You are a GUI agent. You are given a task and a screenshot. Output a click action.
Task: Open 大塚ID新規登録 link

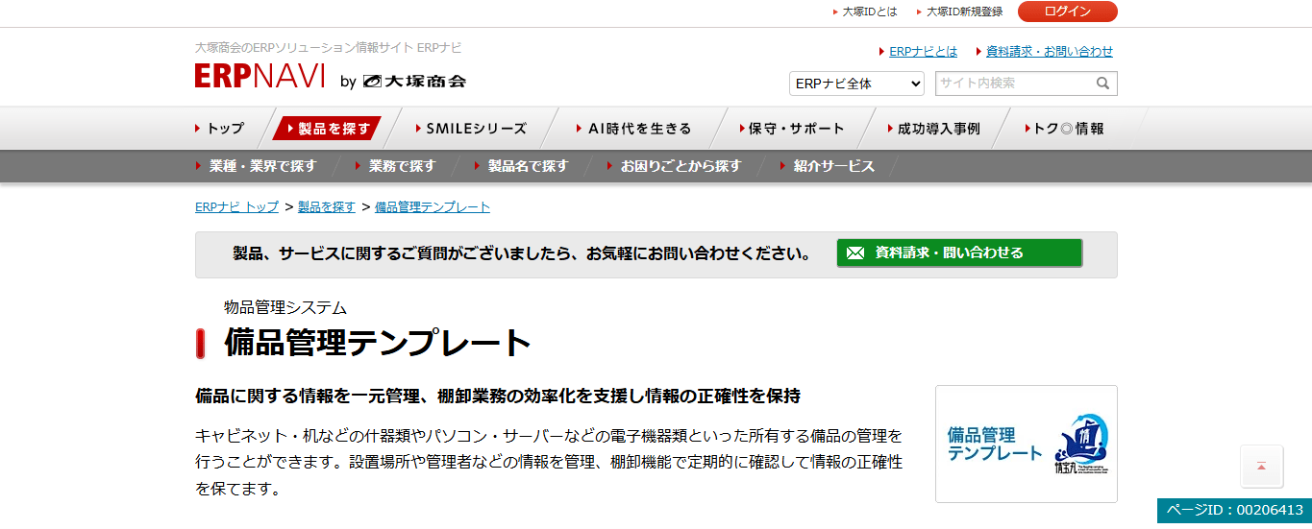point(964,12)
